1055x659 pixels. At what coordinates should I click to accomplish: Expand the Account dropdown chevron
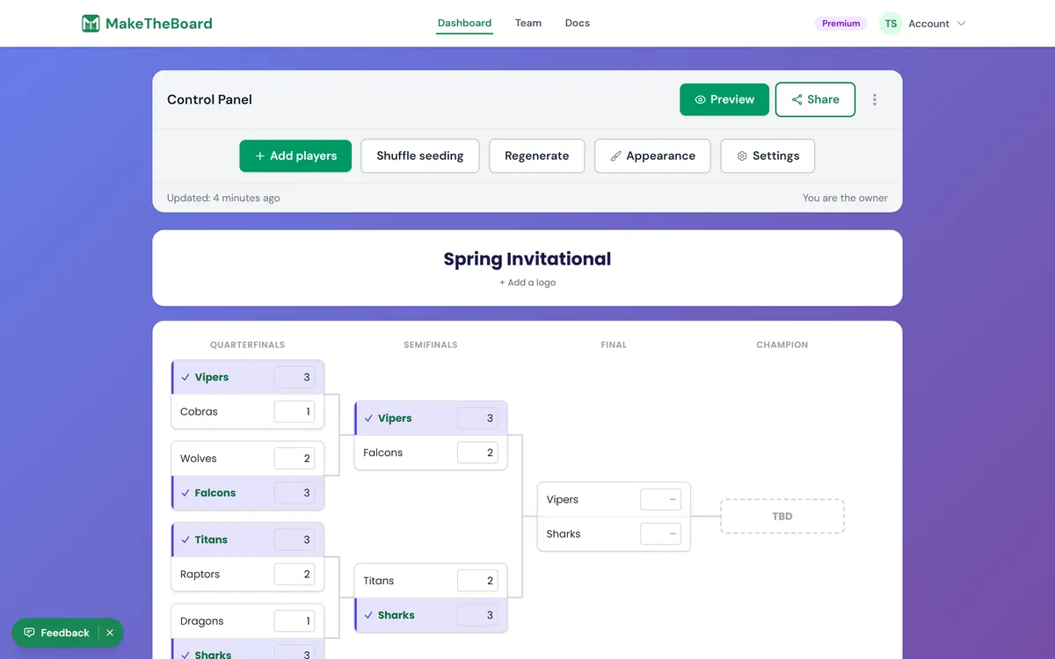coord(961,24)
